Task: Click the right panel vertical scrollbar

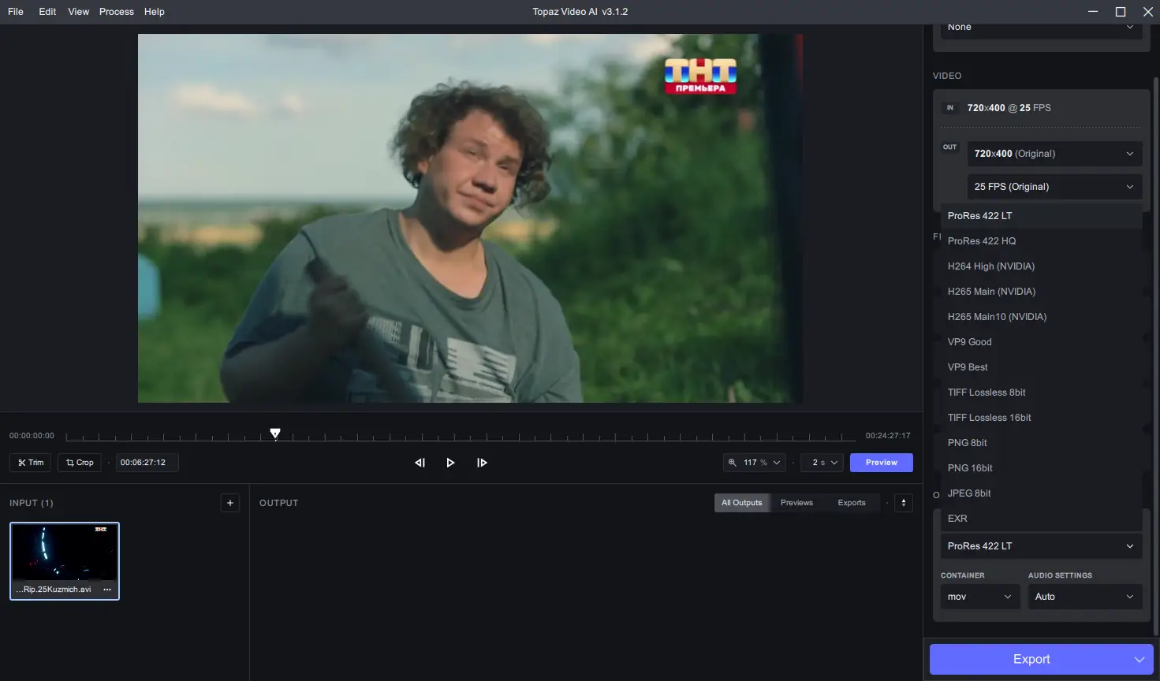Action: (1156, 355)
